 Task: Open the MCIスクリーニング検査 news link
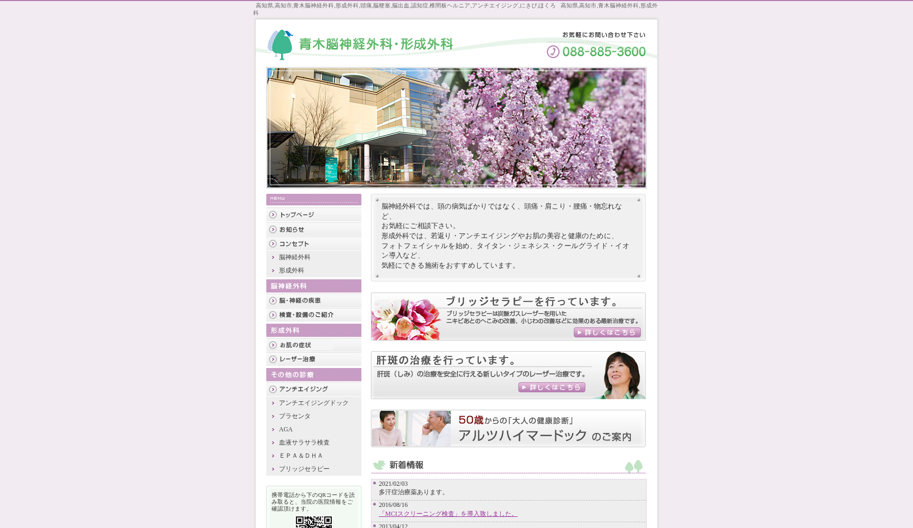point(446,512)
